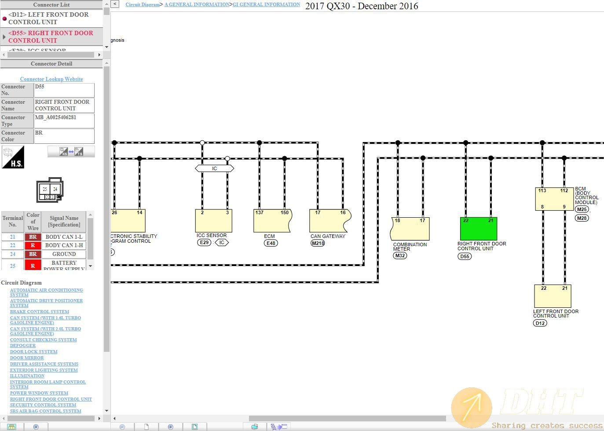This screenshot has height=431, width=604.
Task: Click the diagram horizontal scrollbar thumb
Action: pyautogui.click(x=348, y=418)
